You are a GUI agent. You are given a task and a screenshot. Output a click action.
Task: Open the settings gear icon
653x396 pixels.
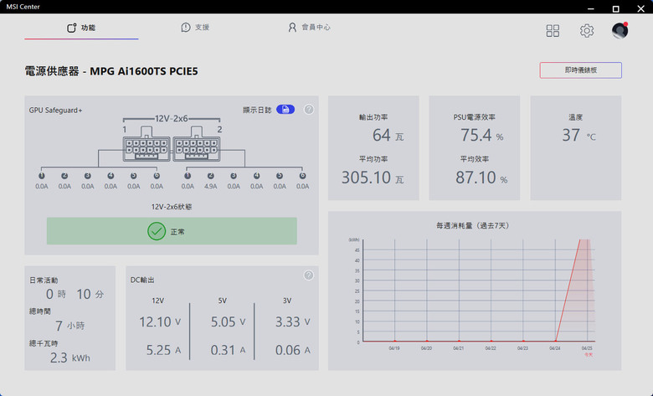(587, 30)
